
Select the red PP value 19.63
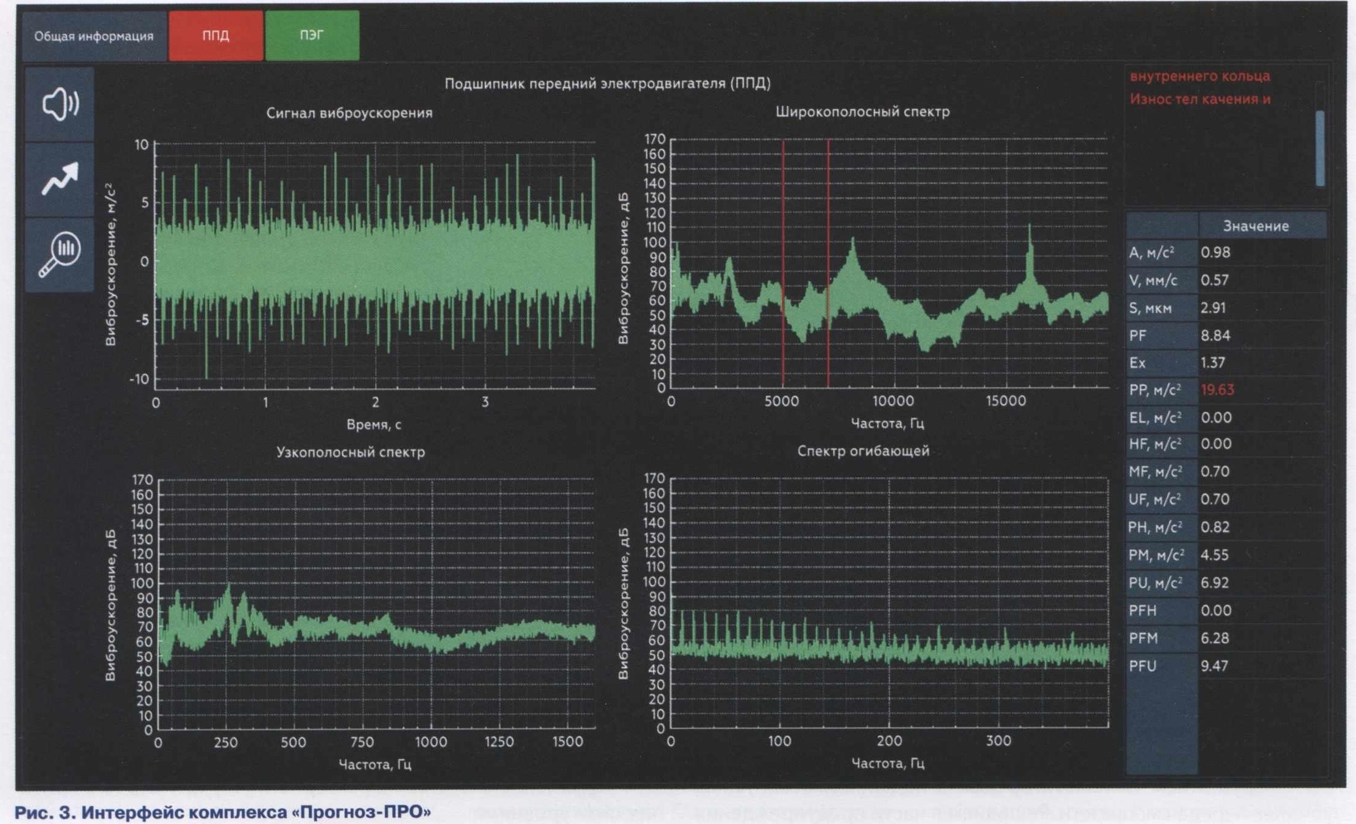(x=1217, y=390)
